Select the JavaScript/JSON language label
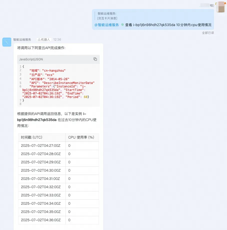227x230 pixels. 31,59
